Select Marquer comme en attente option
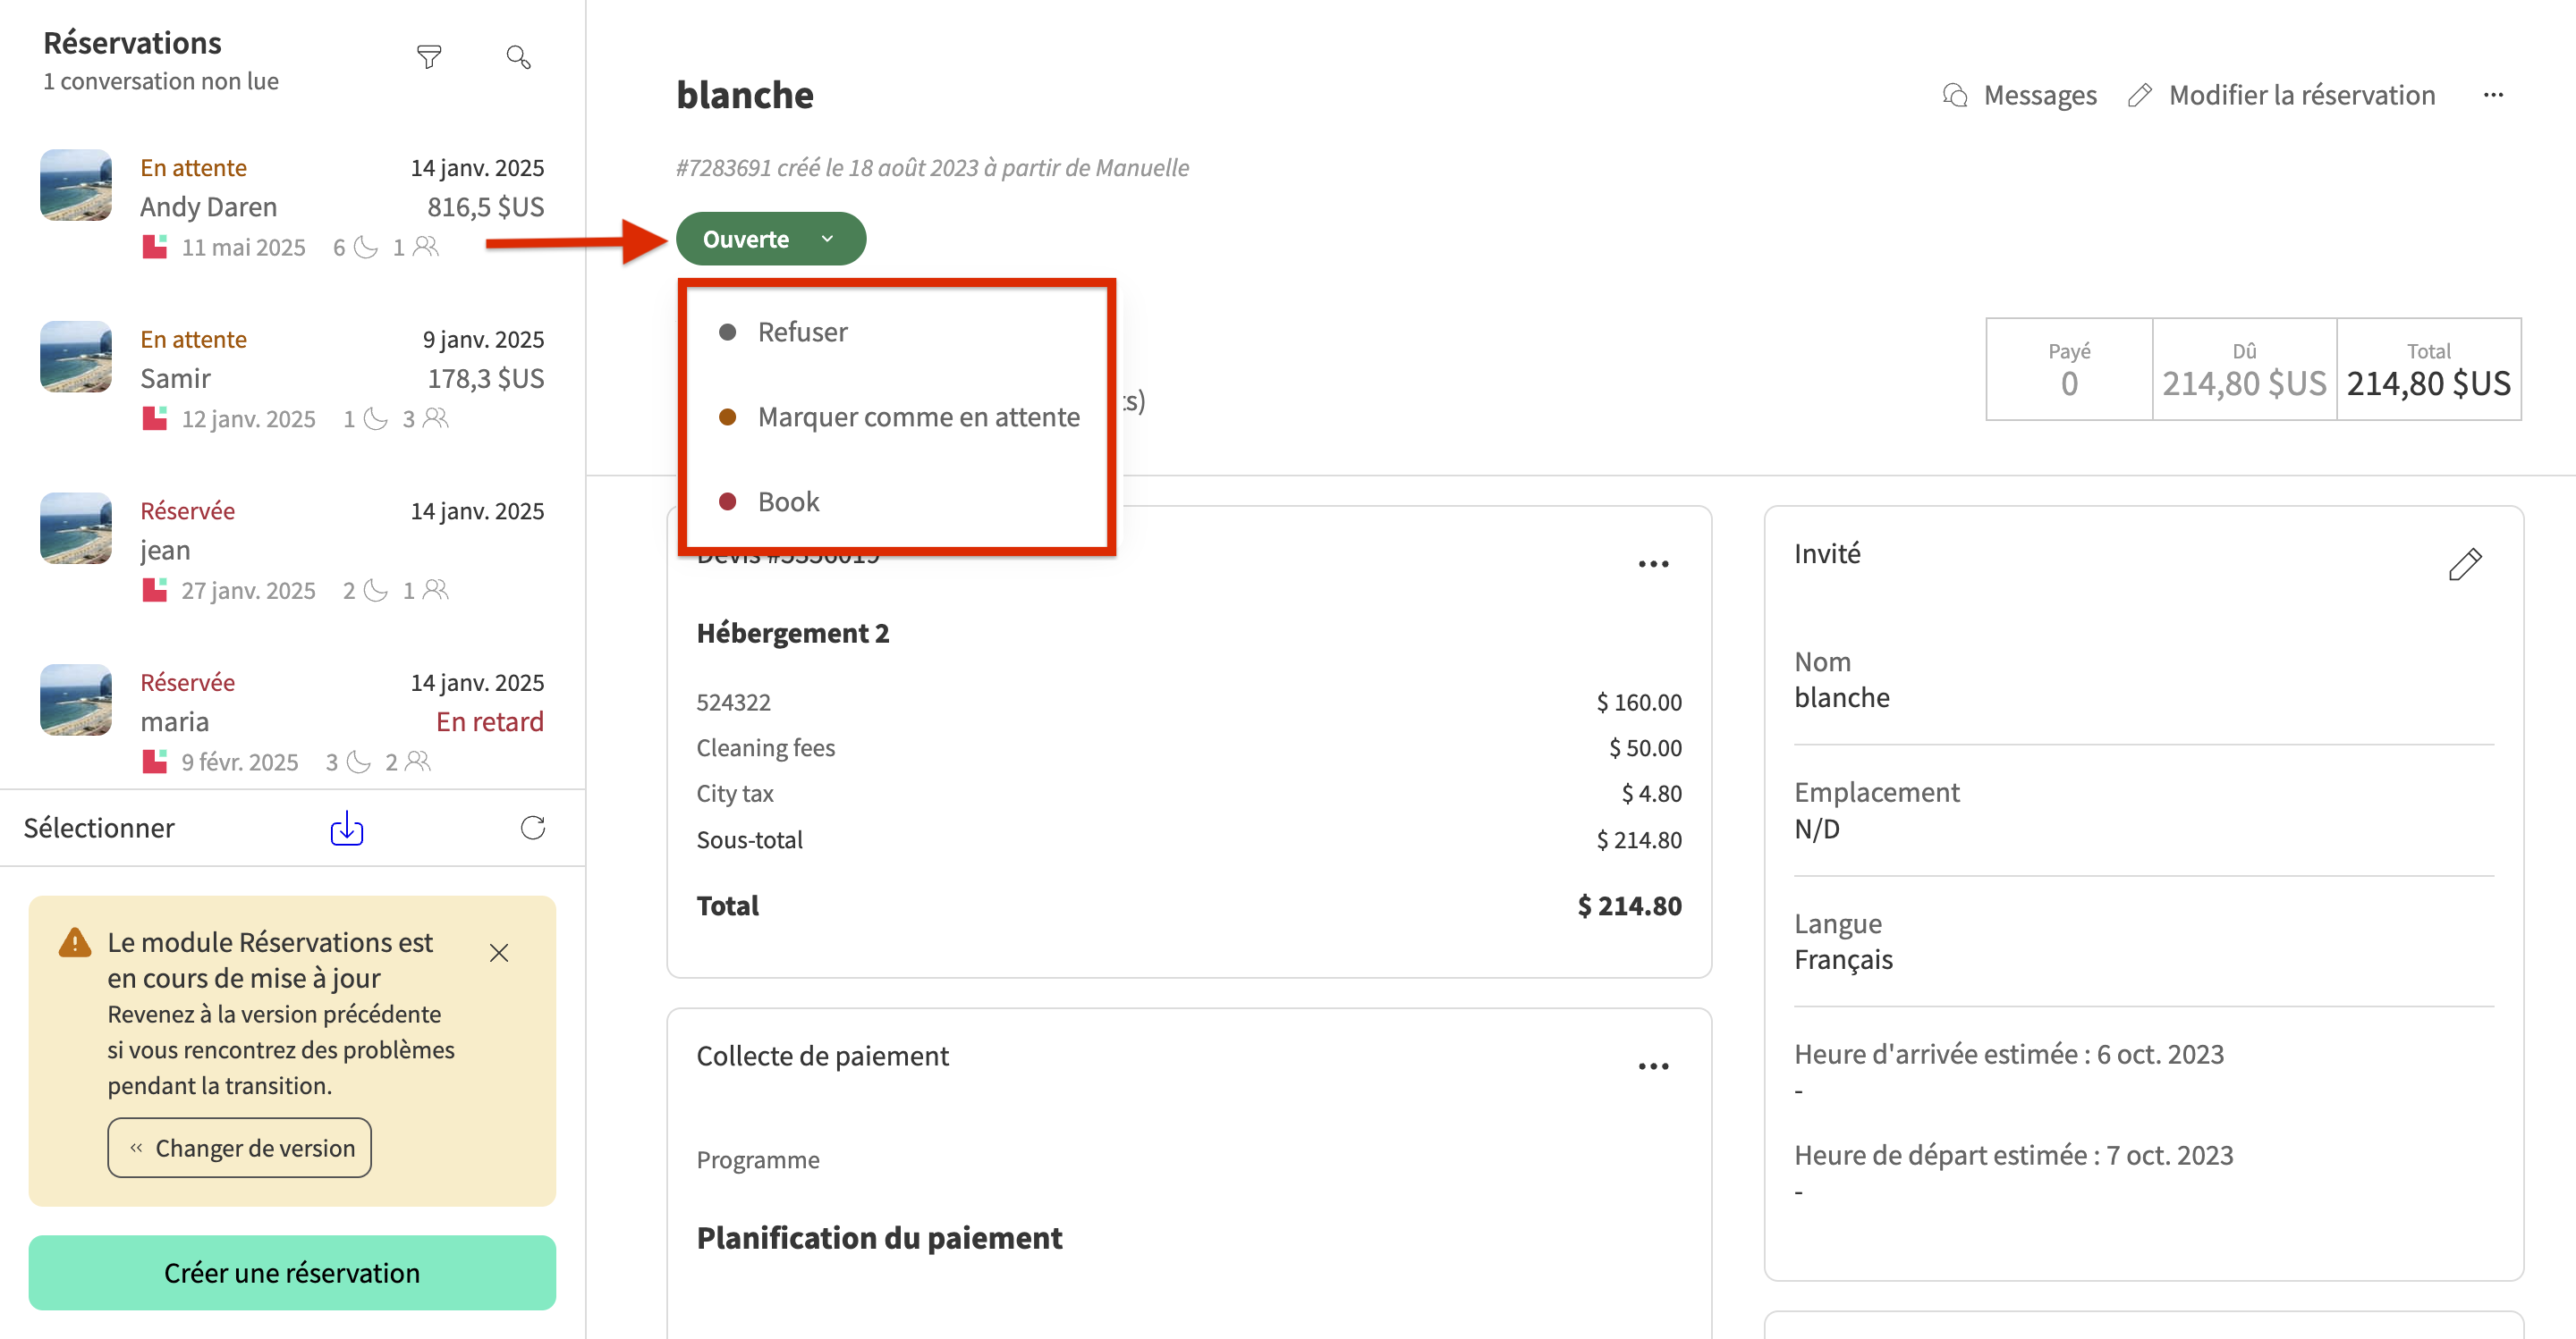The image size is (2576, 1339). coord(917,417)
